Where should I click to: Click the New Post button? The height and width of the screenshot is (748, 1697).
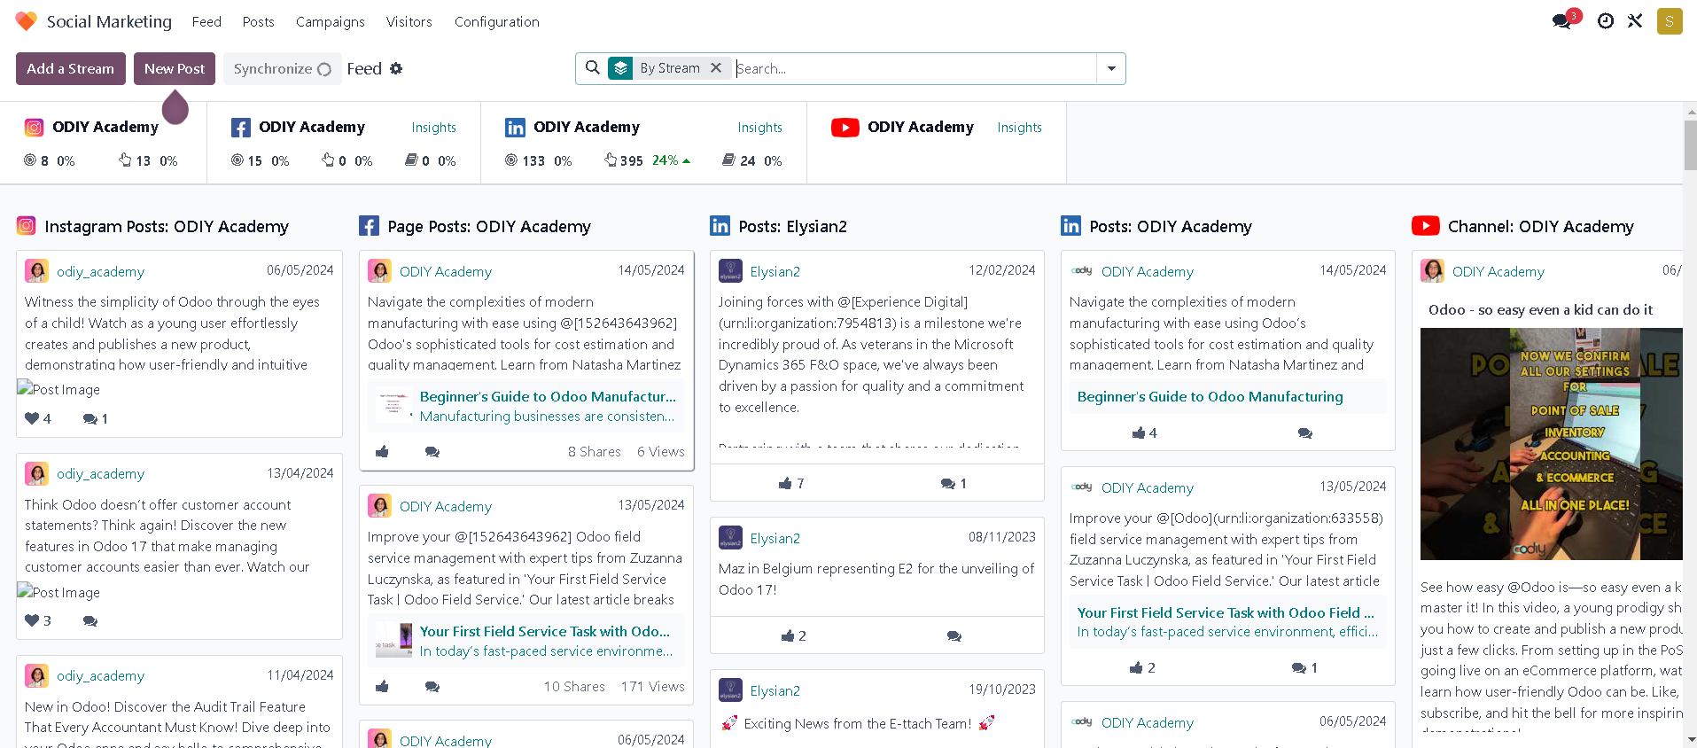click(175, 68)
